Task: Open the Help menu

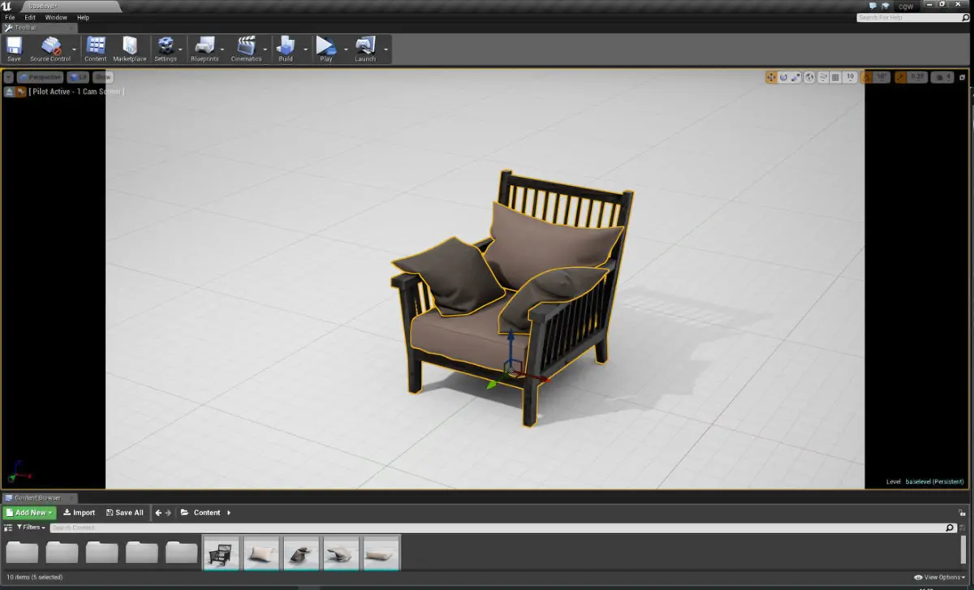Action: coord(83,17)
